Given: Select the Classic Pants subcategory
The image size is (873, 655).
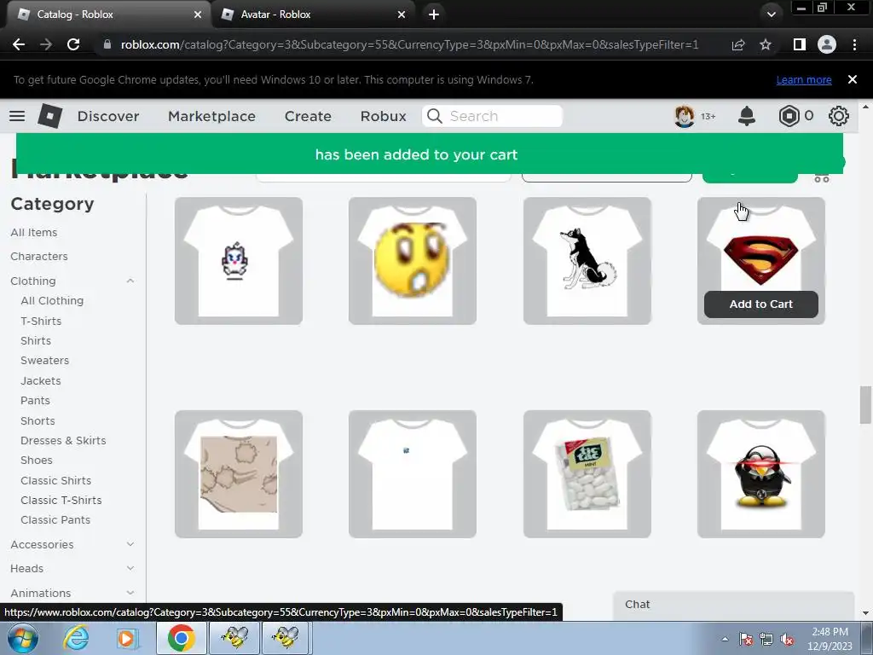Looking at the screenshot, I should 55,519.
